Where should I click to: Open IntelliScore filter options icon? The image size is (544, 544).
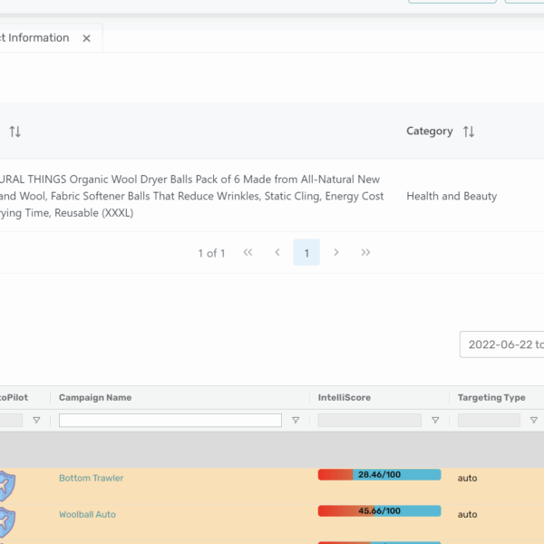point(435,420)
